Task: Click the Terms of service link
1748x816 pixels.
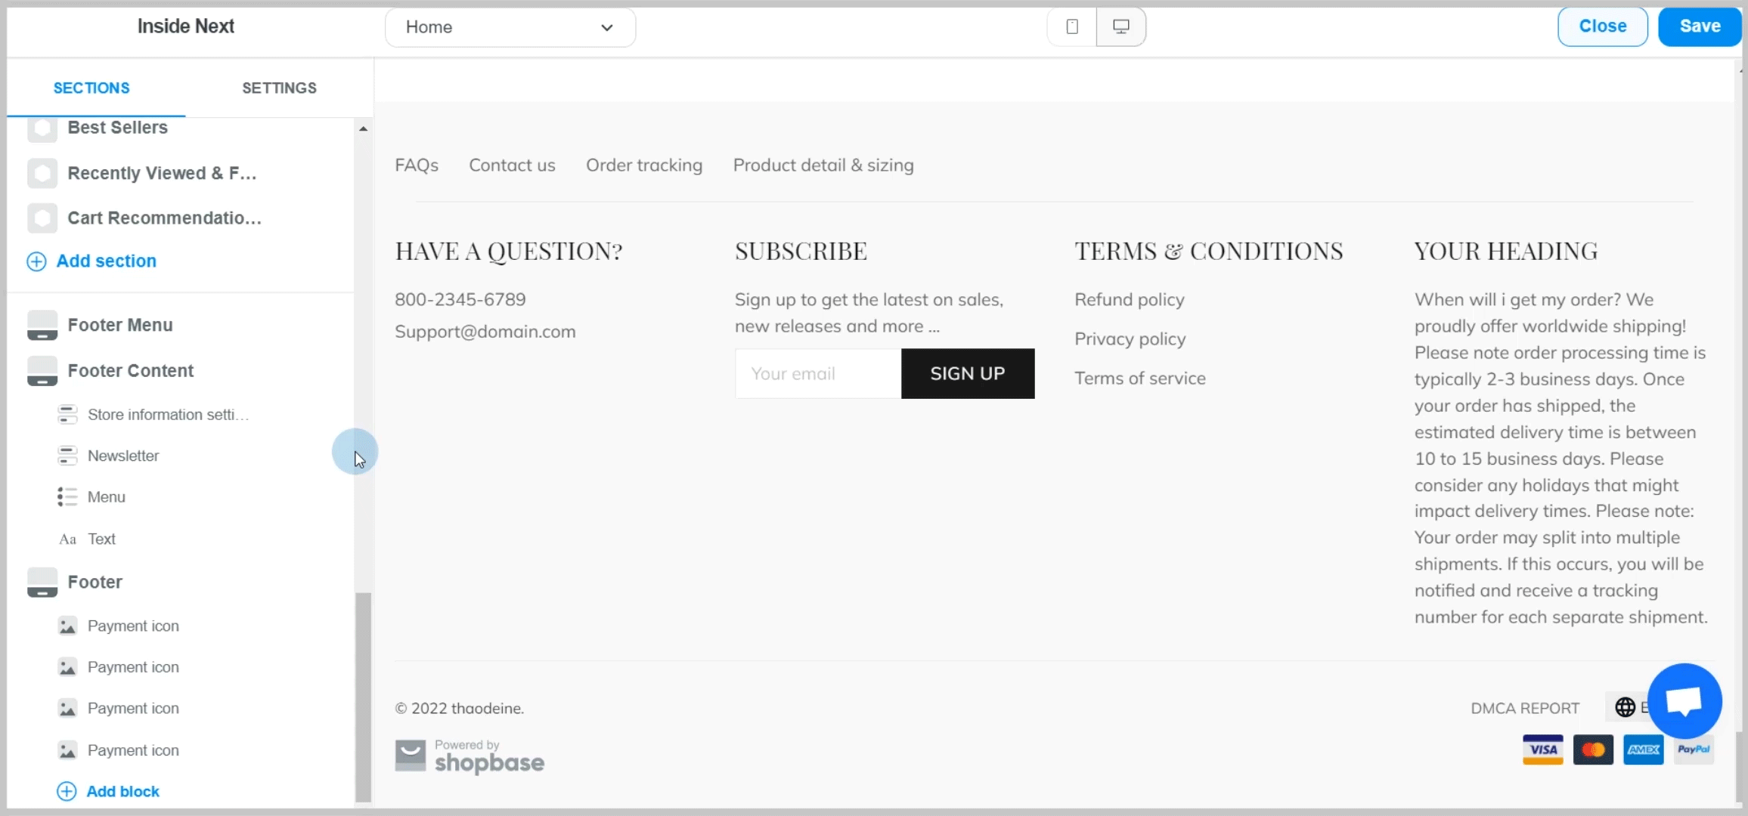Action: (x=1140, y=378)
